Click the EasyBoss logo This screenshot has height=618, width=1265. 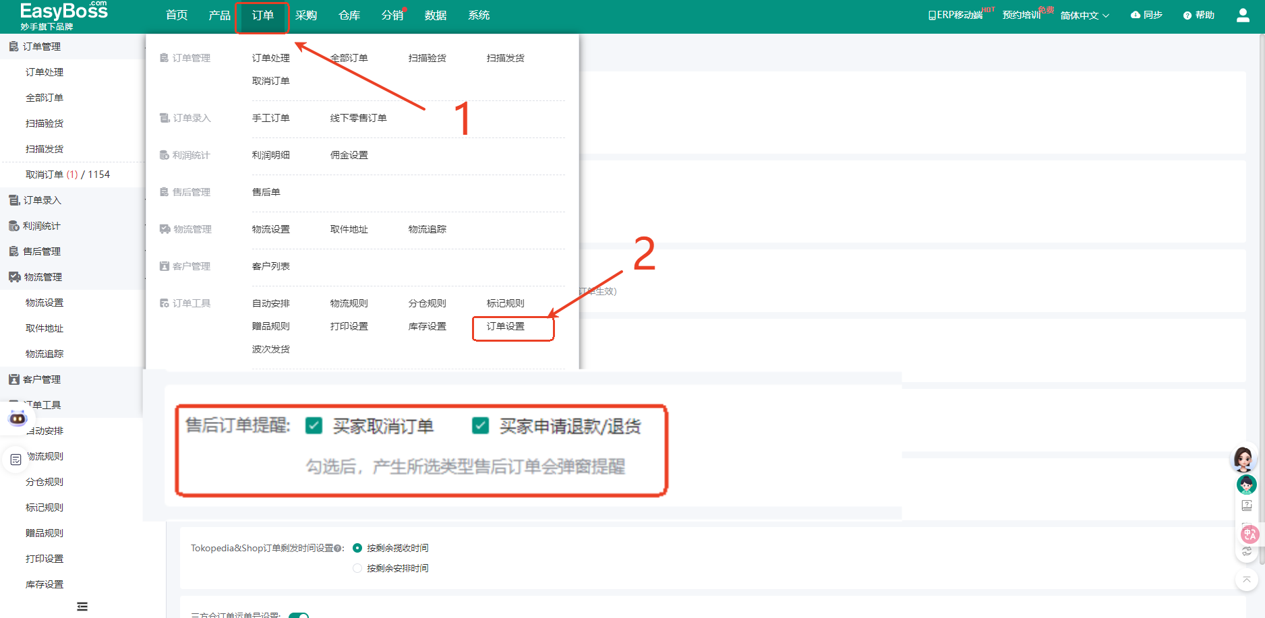[x=63, y=16]
